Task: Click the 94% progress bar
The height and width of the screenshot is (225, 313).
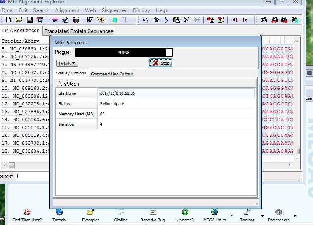Action: point(124,53)
